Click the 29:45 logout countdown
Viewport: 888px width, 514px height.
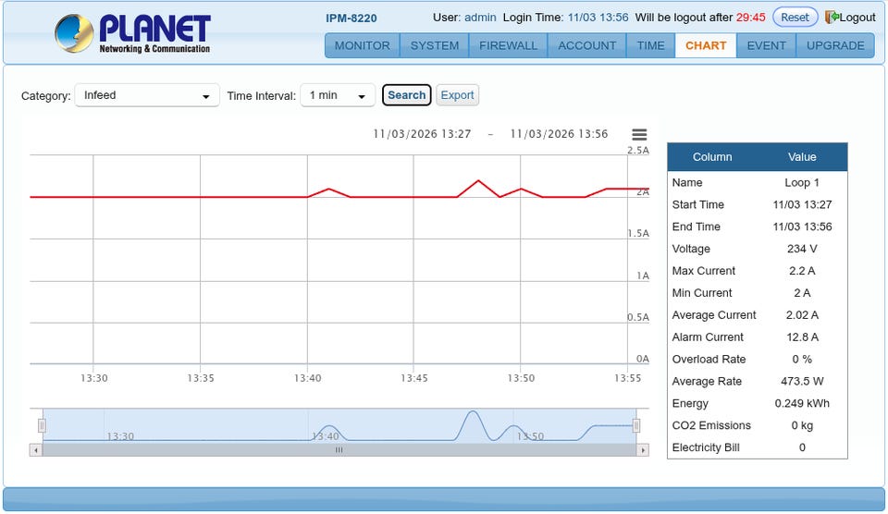750,18
